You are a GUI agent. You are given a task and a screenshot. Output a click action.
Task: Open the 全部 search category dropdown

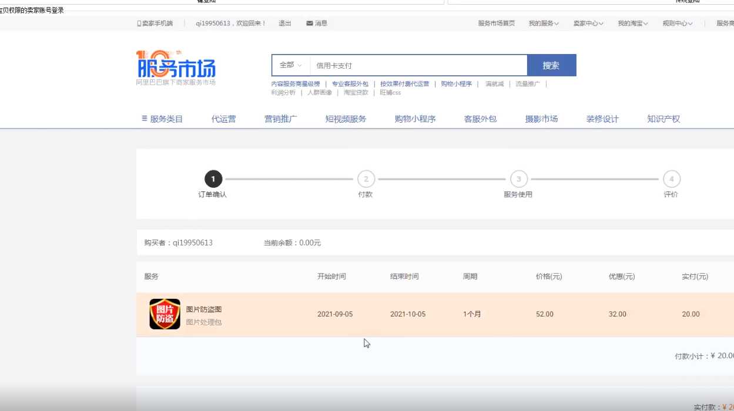coord(291,65)
